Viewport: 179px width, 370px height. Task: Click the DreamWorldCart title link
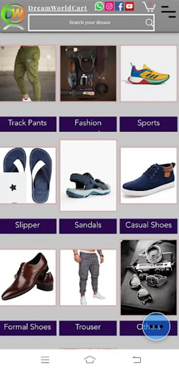[58, 8]
